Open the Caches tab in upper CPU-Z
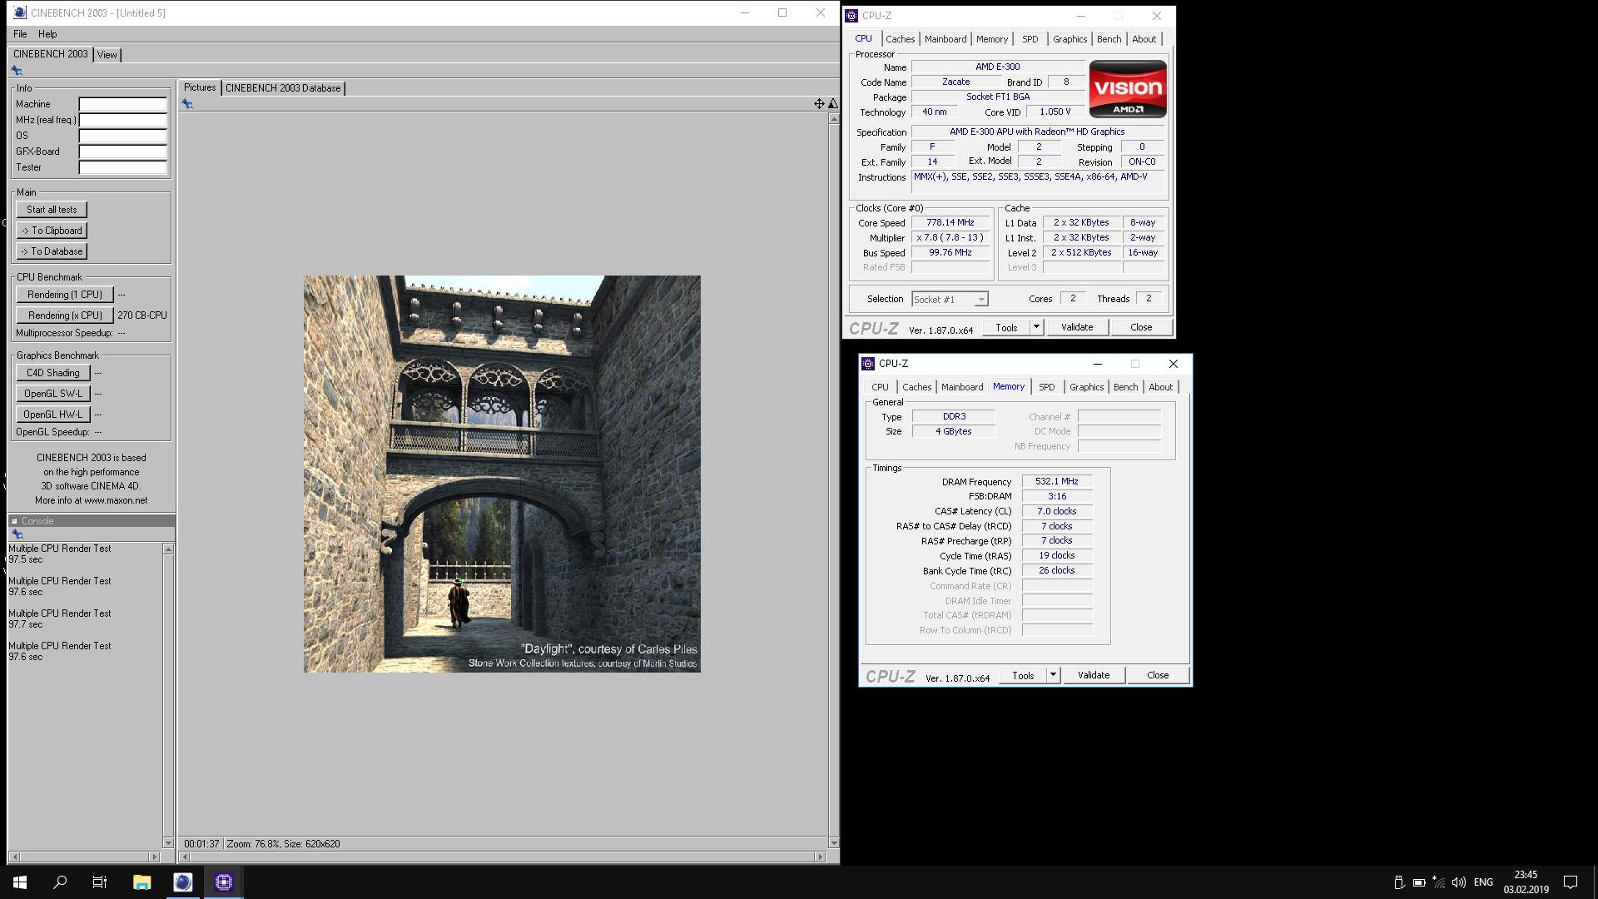The width and height of the screenshot is (1598, 899). point(900,39)
